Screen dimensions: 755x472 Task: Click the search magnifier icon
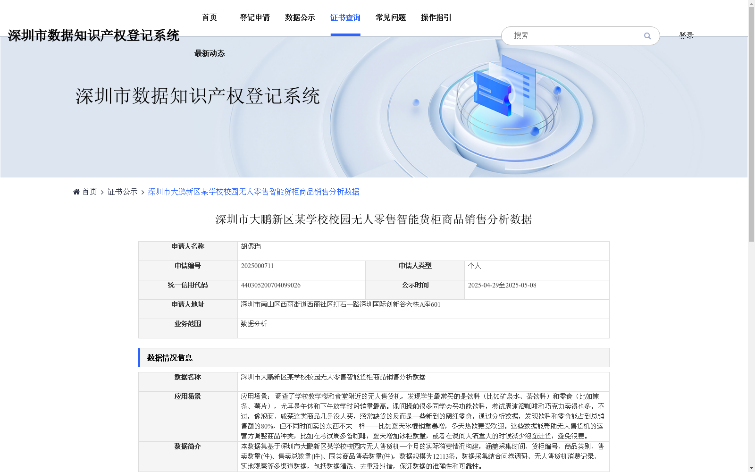coord(647,36)
